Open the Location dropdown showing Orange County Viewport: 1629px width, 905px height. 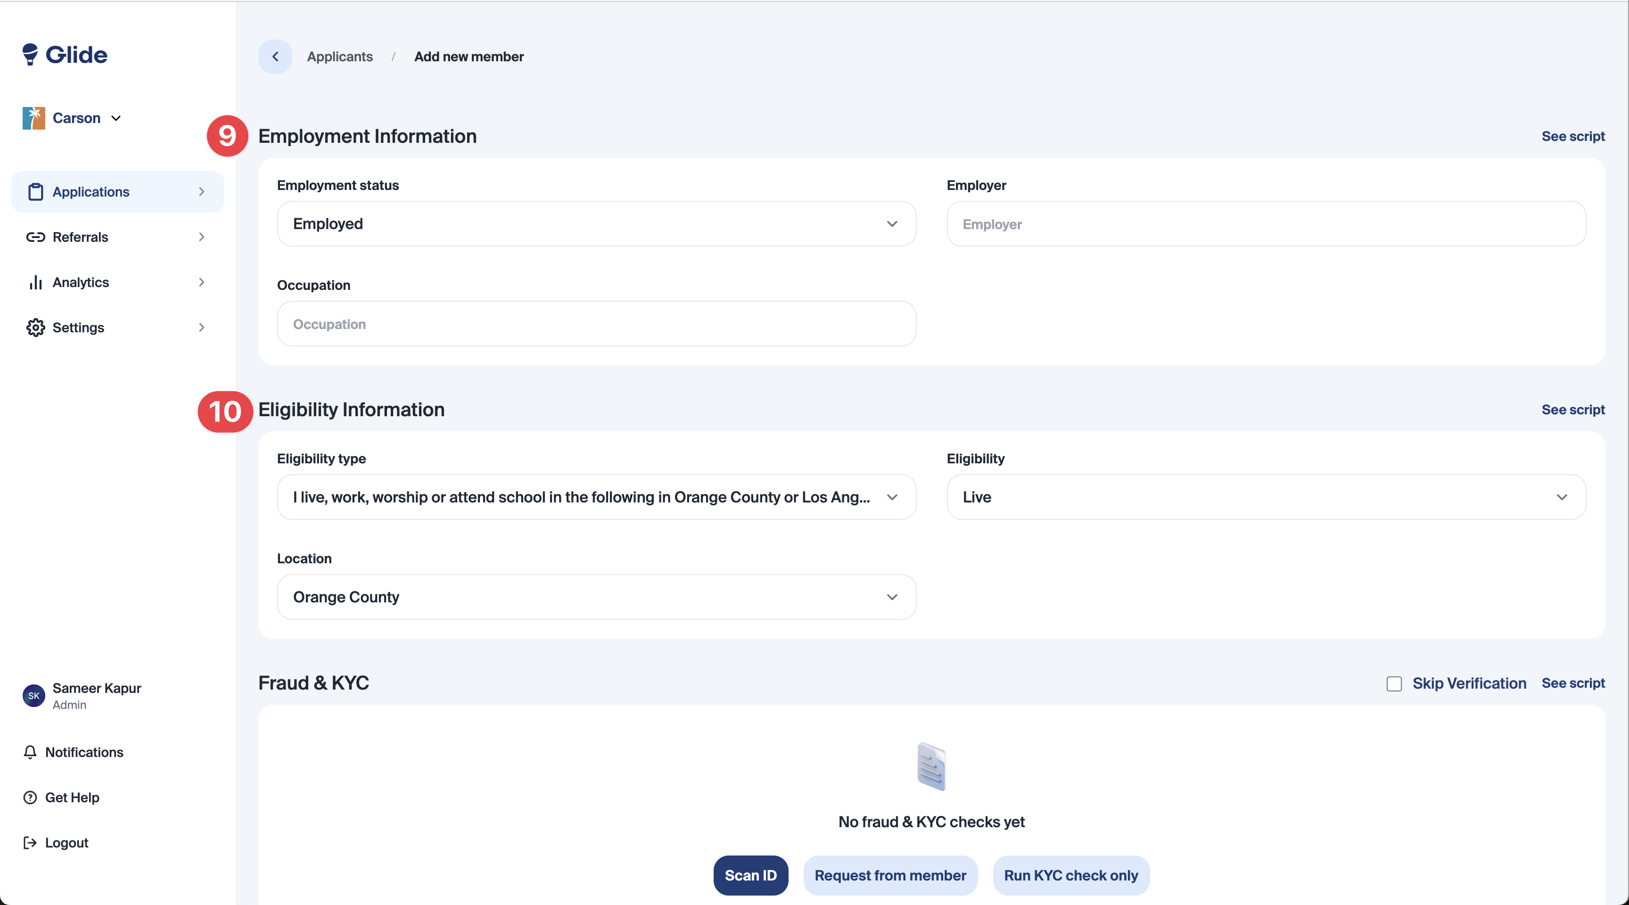coord(596,597)
